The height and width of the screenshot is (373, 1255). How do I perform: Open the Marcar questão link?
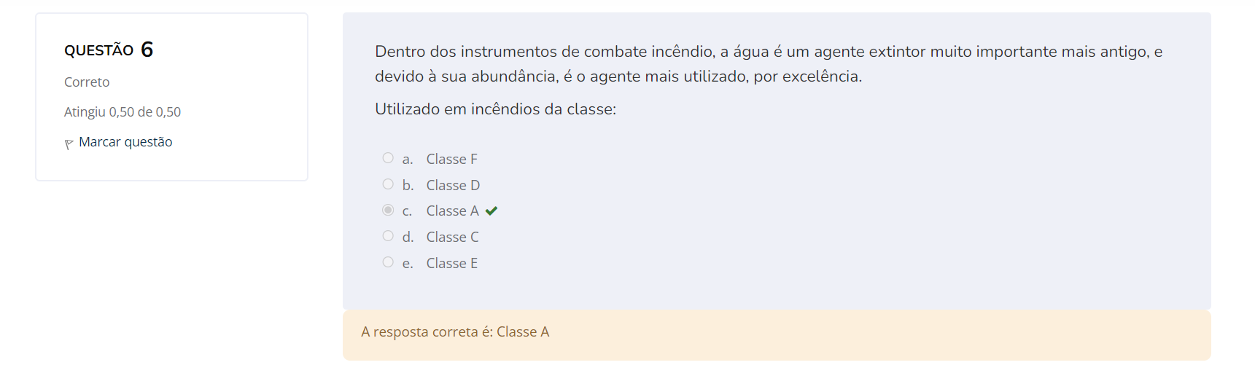point(125,142)
